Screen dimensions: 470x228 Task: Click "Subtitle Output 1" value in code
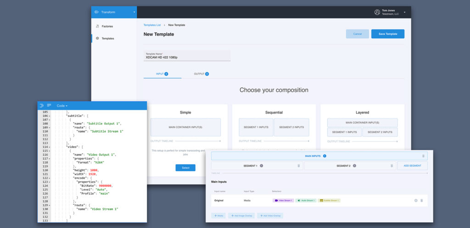click(x=104, y=124)
